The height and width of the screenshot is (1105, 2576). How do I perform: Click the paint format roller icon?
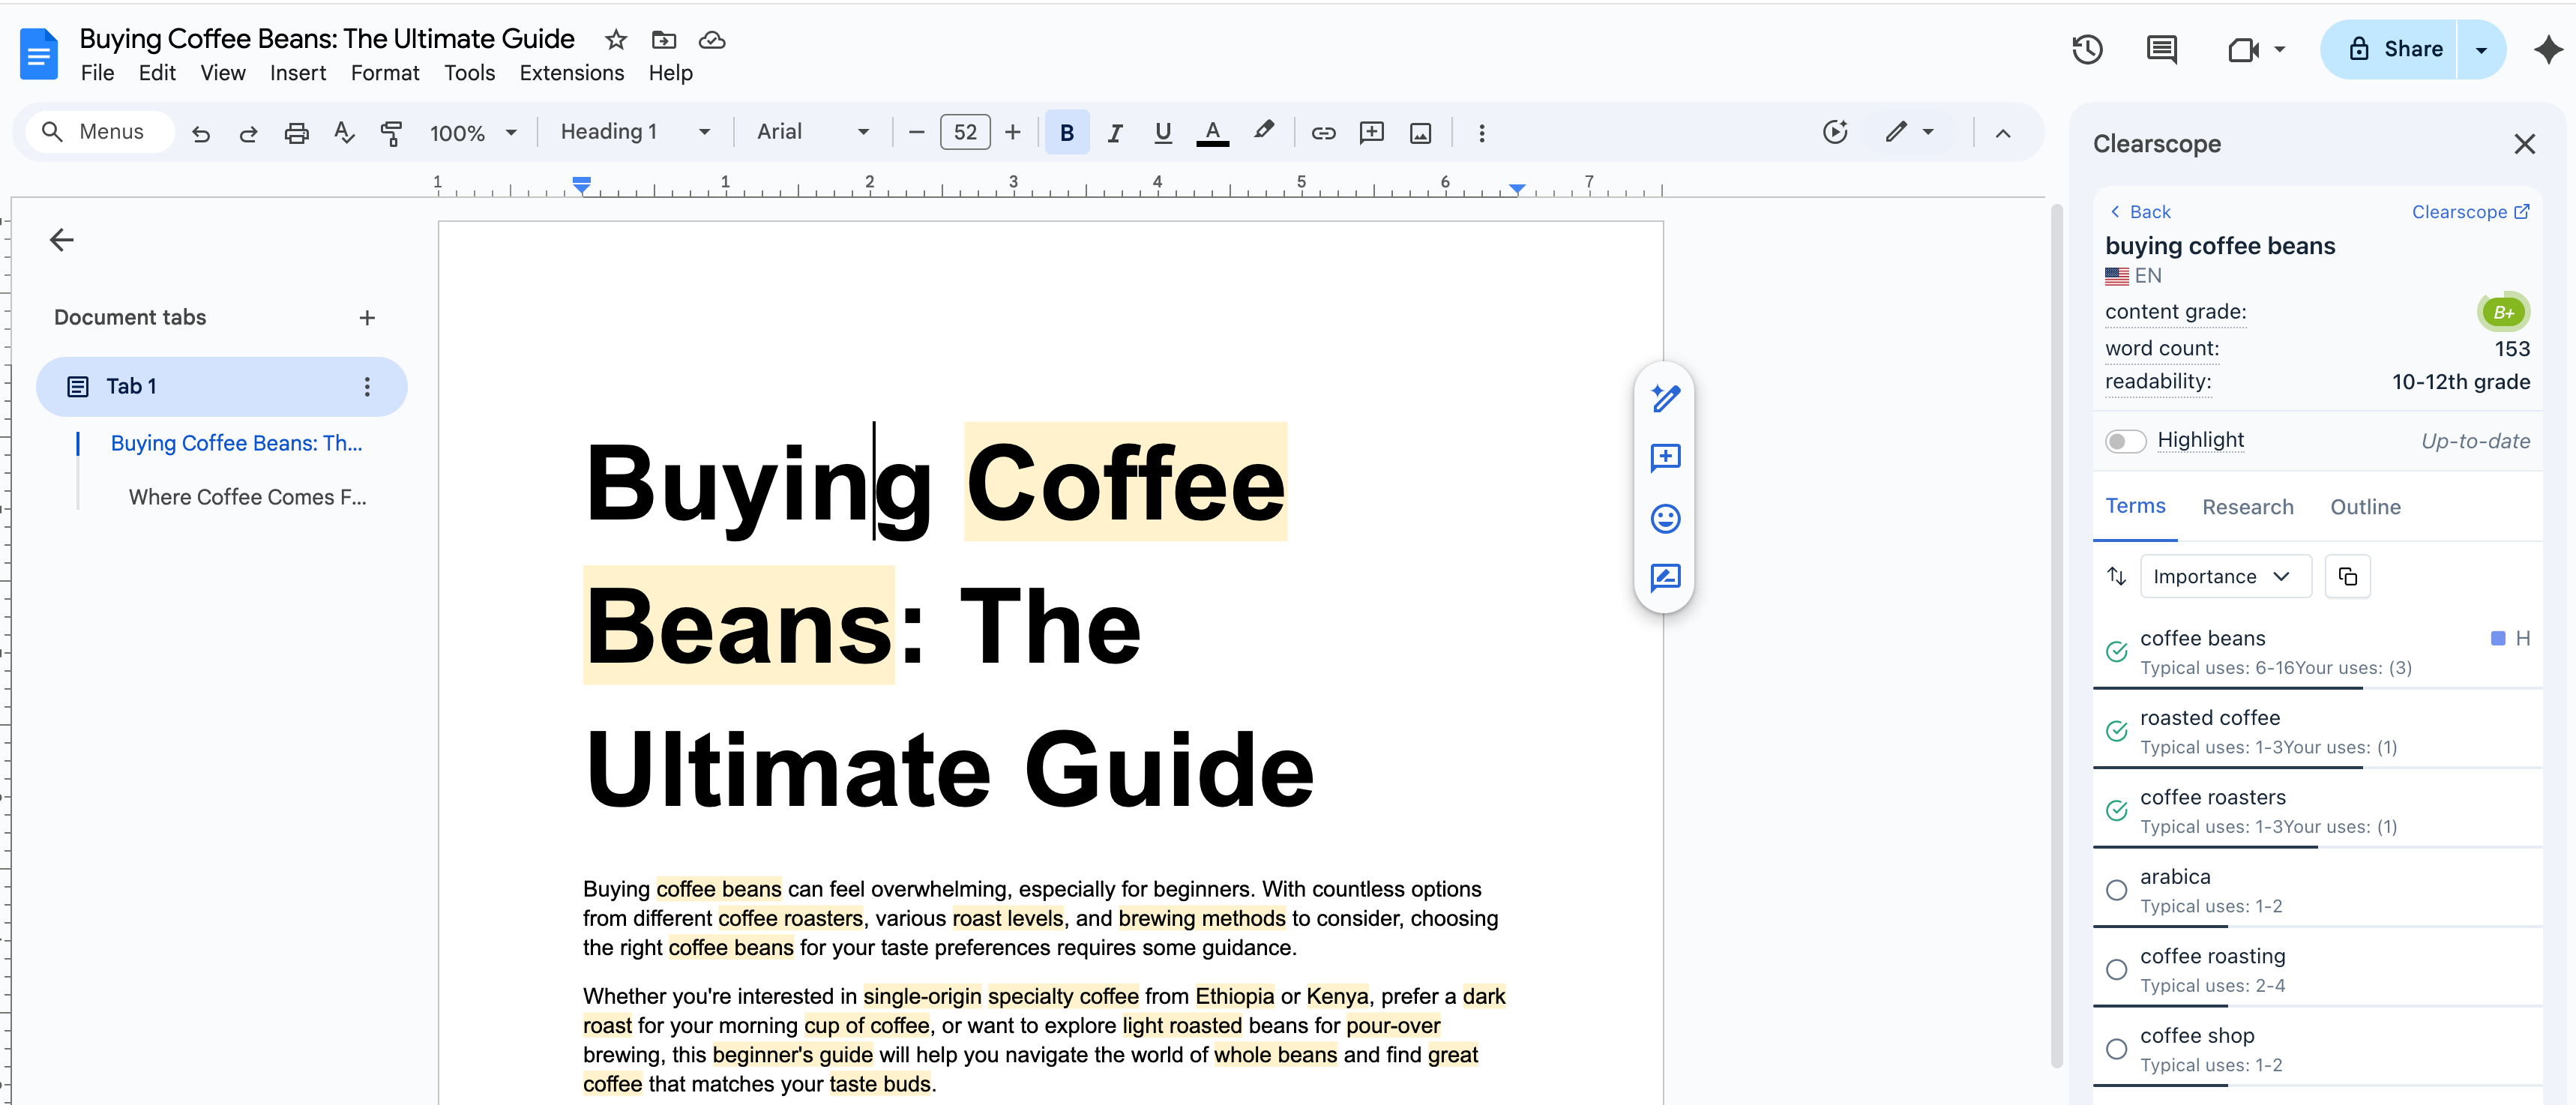click(x=392, y=132)
